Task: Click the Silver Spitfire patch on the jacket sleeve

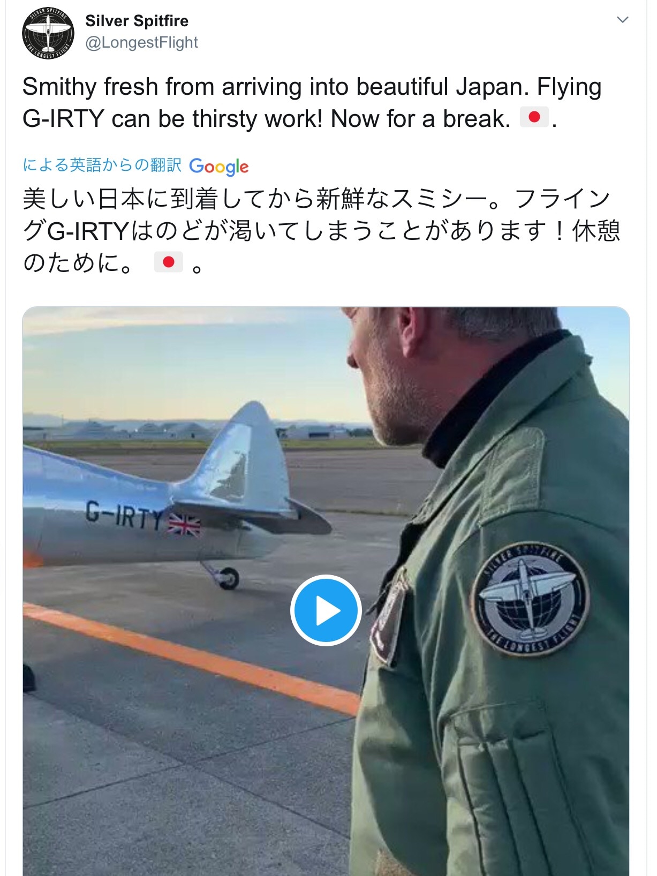Action: [x=530, y=598]
